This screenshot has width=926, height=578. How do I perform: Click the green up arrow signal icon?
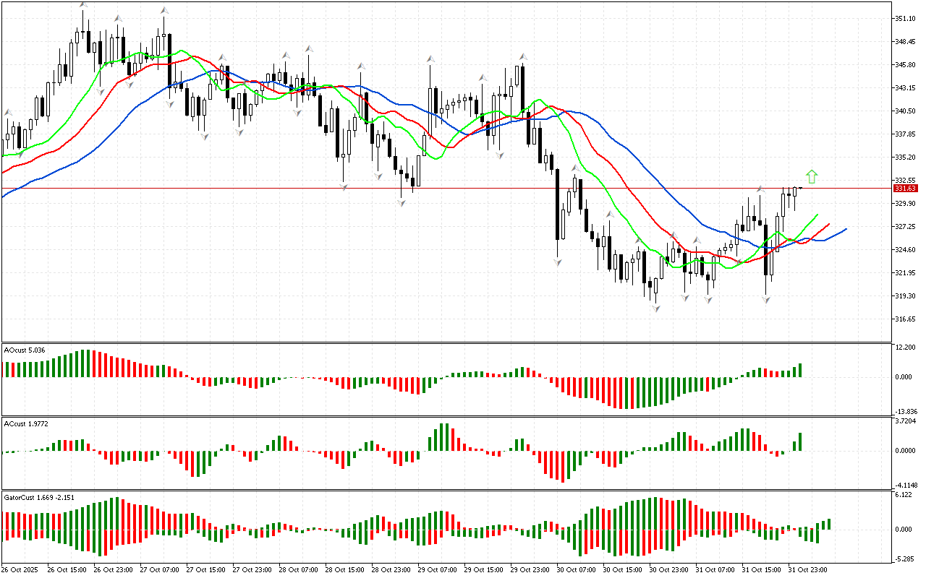click(x=812, y=176)
